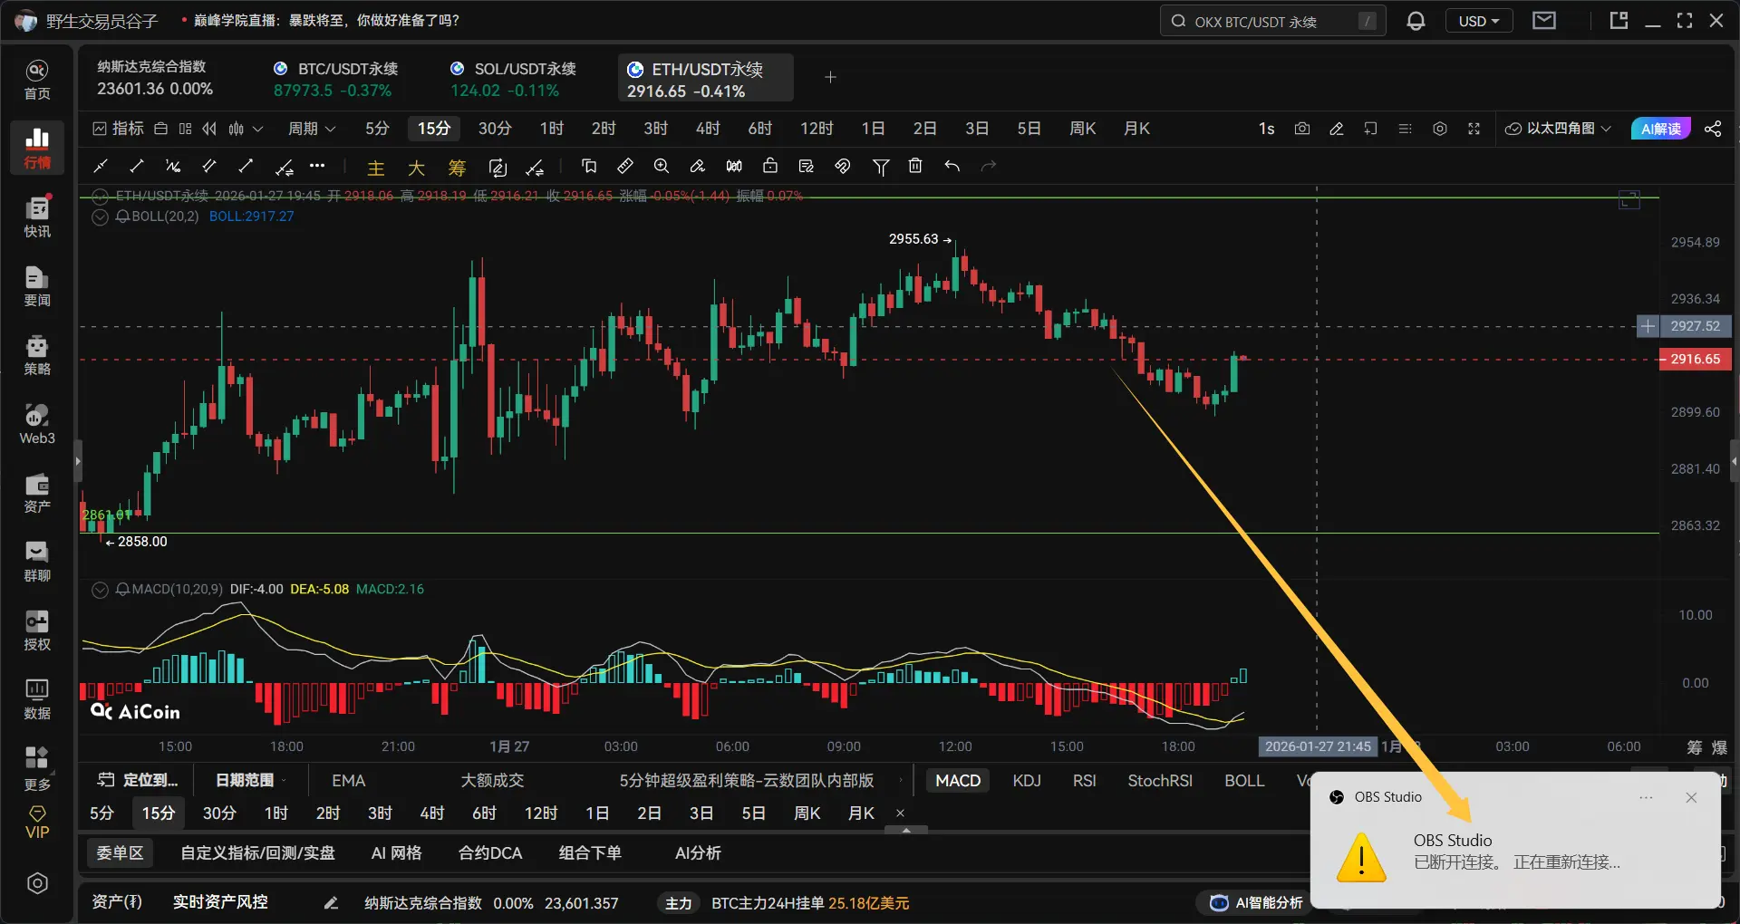The image size is (1740, 924).
Task: Switch to the SOL/USDT永续 tab
Action: (513, 79)
